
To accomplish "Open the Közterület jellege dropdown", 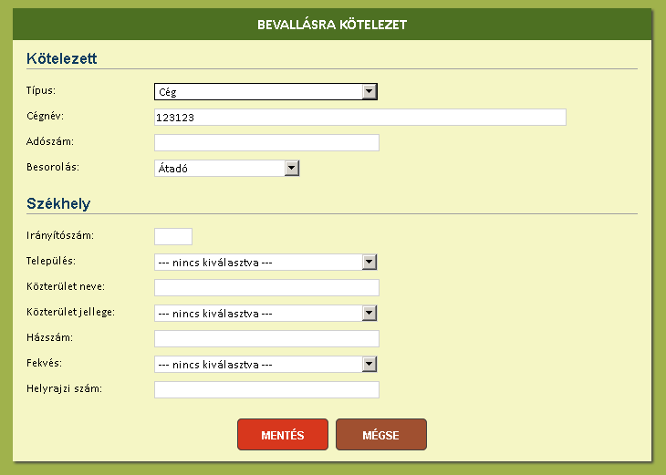I will (x=265, y=314).
